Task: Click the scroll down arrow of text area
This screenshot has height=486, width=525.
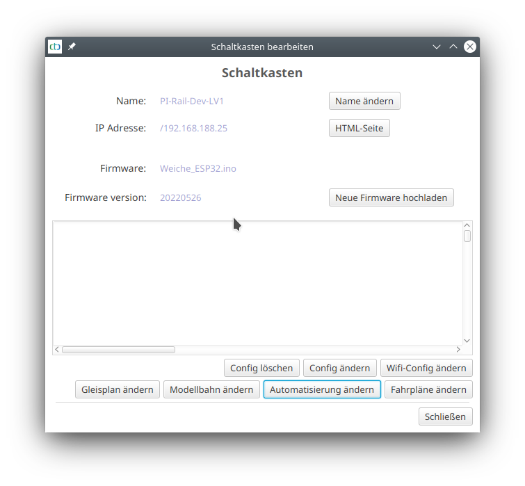Action: (x=467, y=341)
